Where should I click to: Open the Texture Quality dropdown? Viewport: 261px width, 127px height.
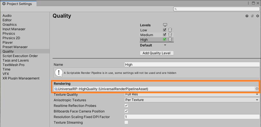192,95
